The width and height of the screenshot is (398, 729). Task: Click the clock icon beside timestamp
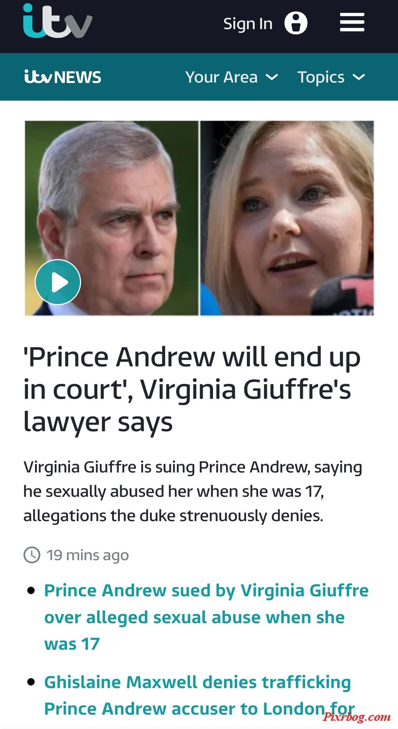32,555
